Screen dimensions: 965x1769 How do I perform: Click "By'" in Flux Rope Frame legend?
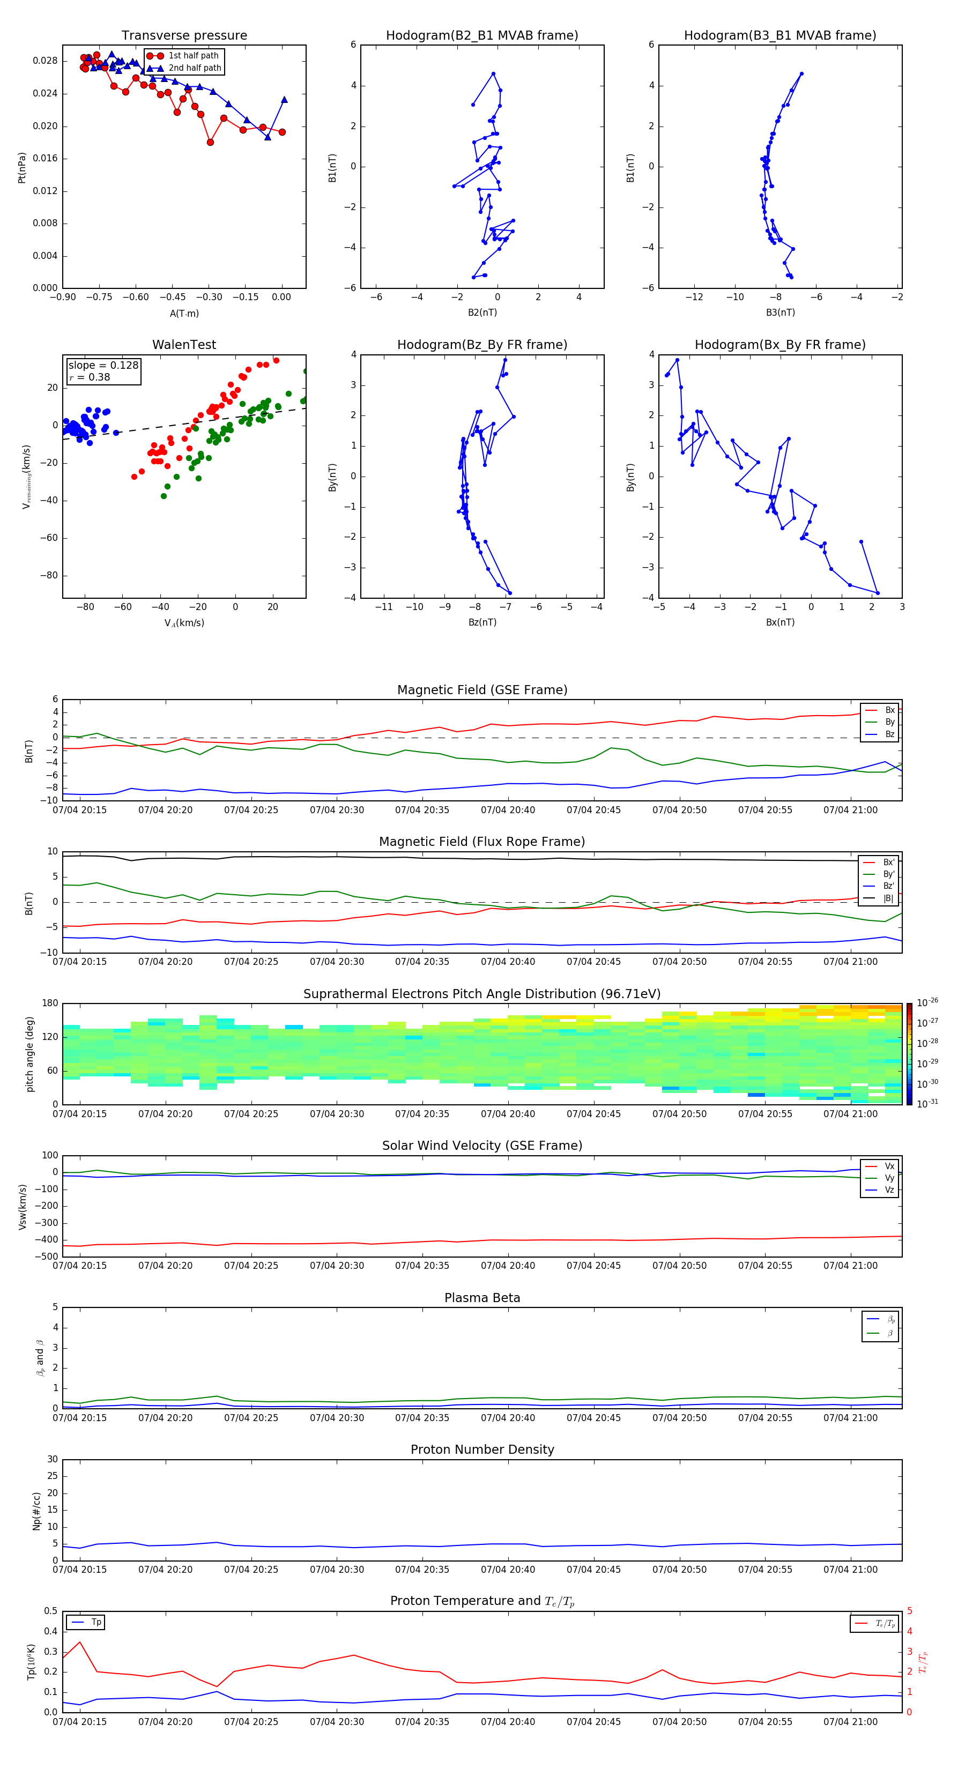(x=879, y=874)
